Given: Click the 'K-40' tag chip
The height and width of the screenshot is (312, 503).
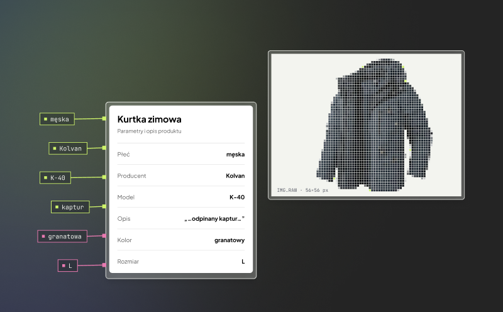Looking at the screenshot, I should tap(55, 178).
